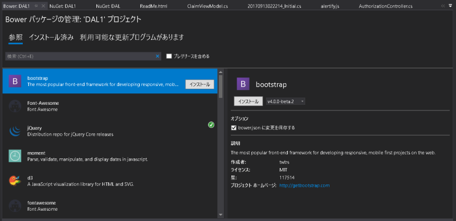
Task: Click the pin icon on Bower: DAL1 tab
Action: 36,6
